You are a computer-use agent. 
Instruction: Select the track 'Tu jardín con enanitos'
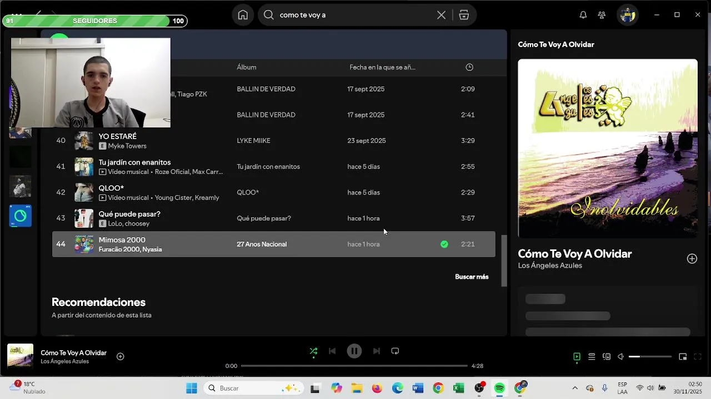134,162
